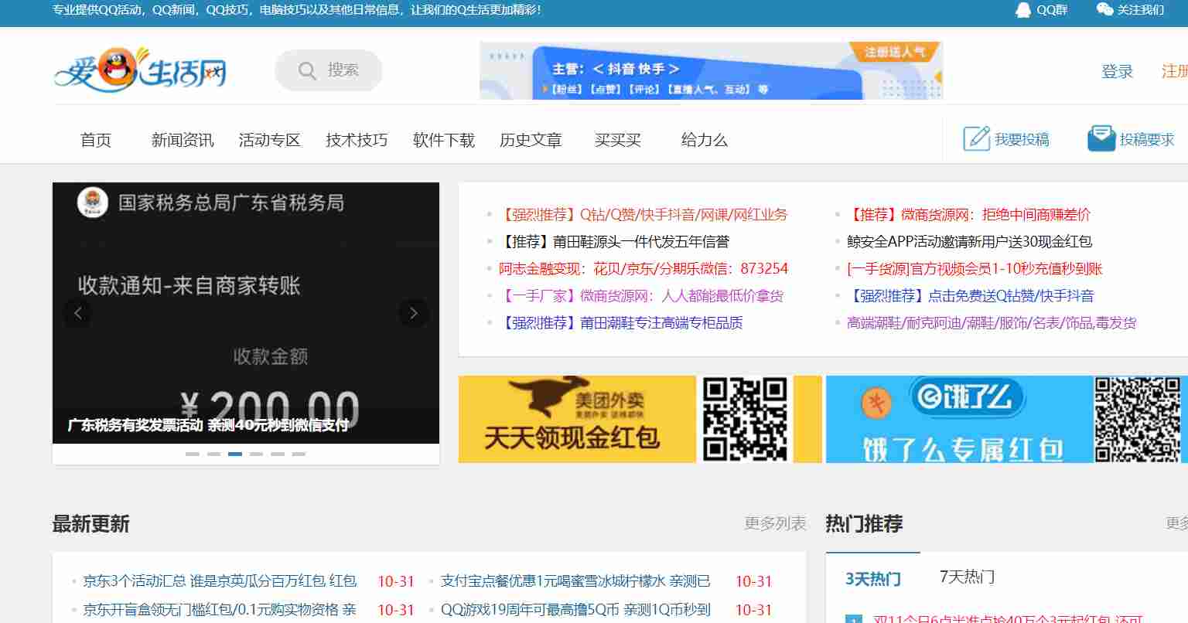Open 京东开盲盒领无门槛红包 article

220,610
